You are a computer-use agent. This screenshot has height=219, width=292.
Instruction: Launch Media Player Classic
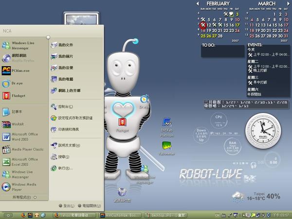[x=23, y=149]
